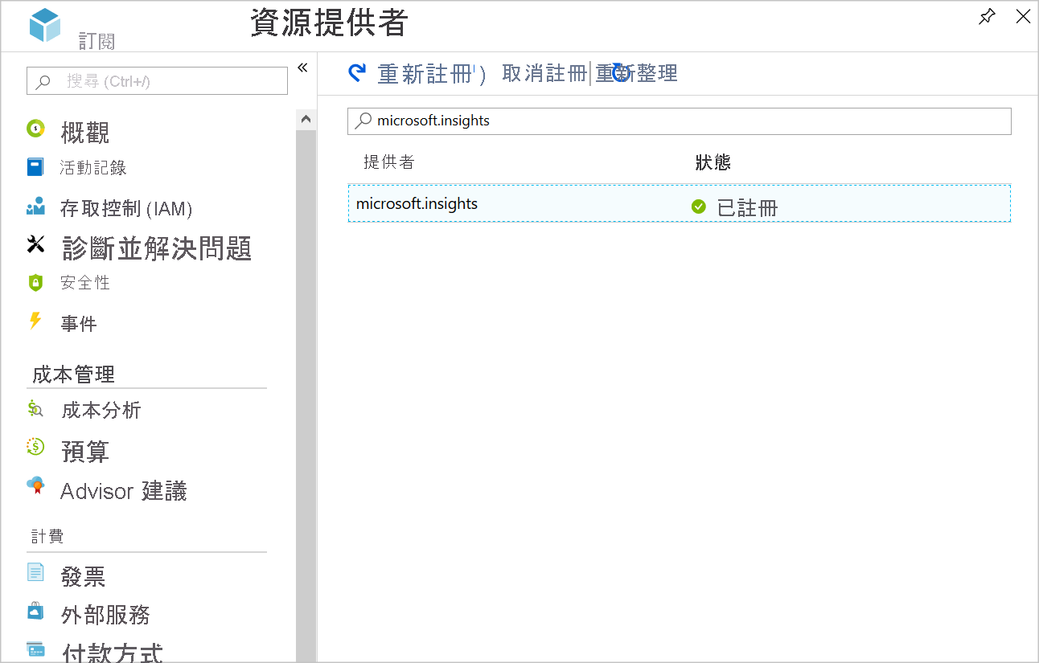The width and height of the screenshot is (1039, 663).
Task: Click the re-register arrow icon
Action: 356,73
